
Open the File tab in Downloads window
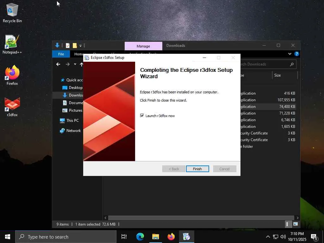click(61, 54)
